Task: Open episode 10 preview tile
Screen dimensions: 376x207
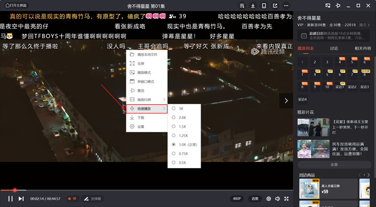Action: (x=327, y=87)
